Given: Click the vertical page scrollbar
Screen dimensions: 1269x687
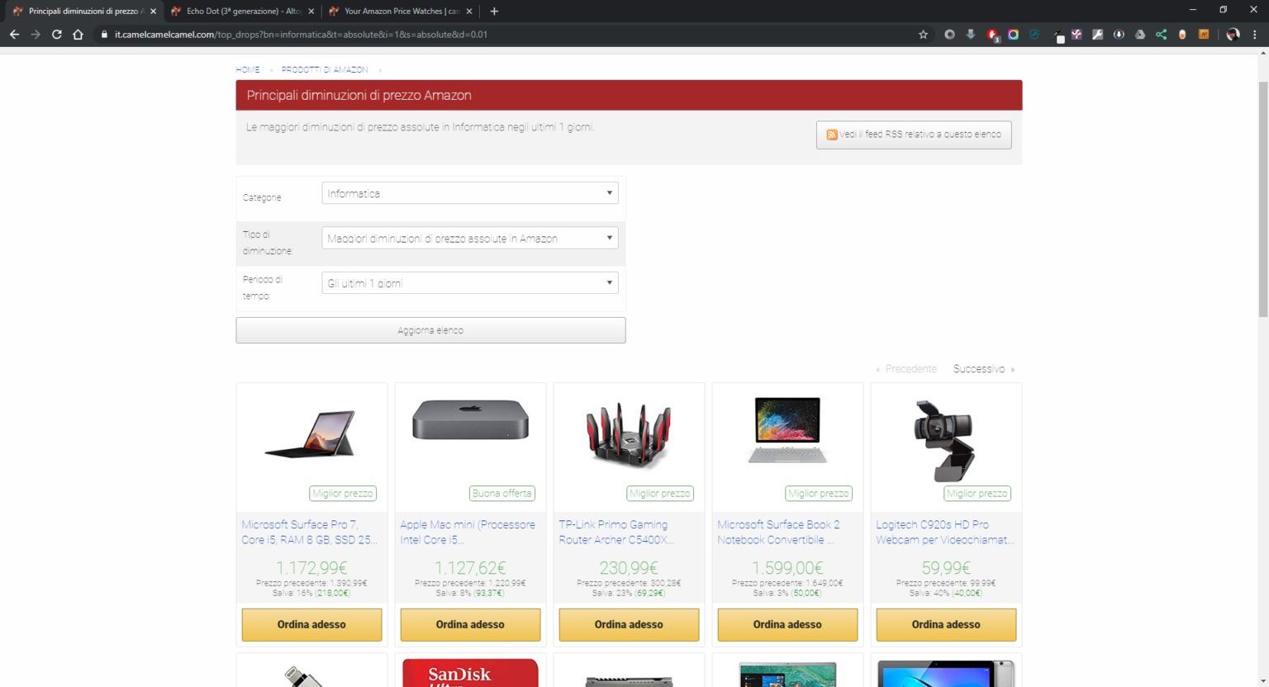Looking at the screenshot, I should pyautogui.click(x=1262, y=198).
